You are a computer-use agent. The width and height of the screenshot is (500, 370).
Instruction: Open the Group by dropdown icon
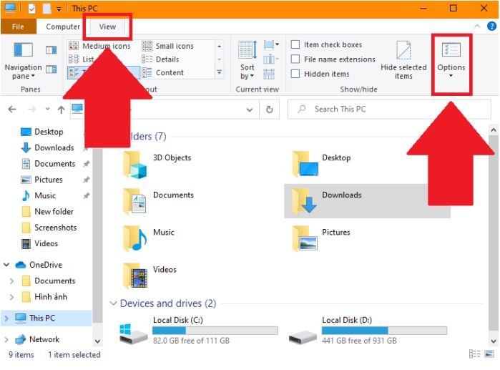tap(271, 45)
